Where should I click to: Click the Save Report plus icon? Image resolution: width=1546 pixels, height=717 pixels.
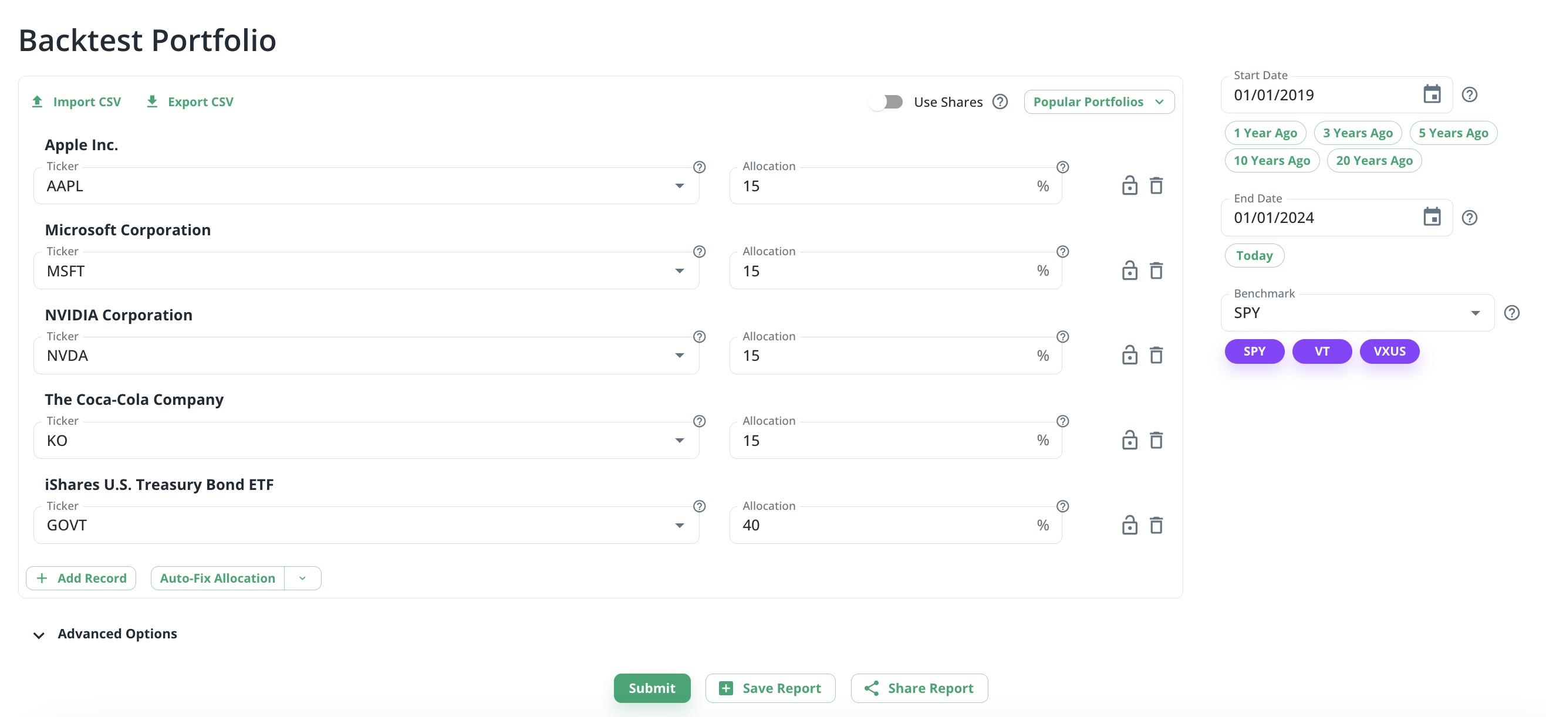click(725, 688)
